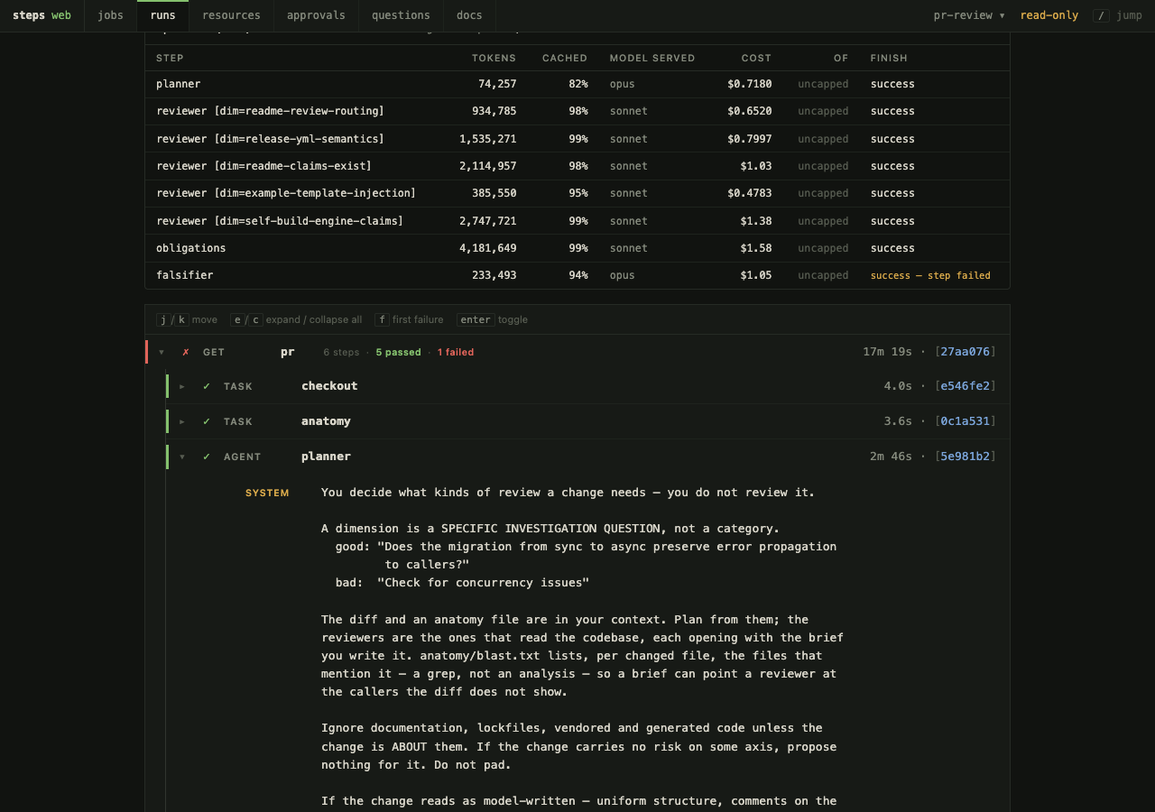The image size is (1155, 812).
Task: Open hash link 27aa076
Action: pos(966,352)
